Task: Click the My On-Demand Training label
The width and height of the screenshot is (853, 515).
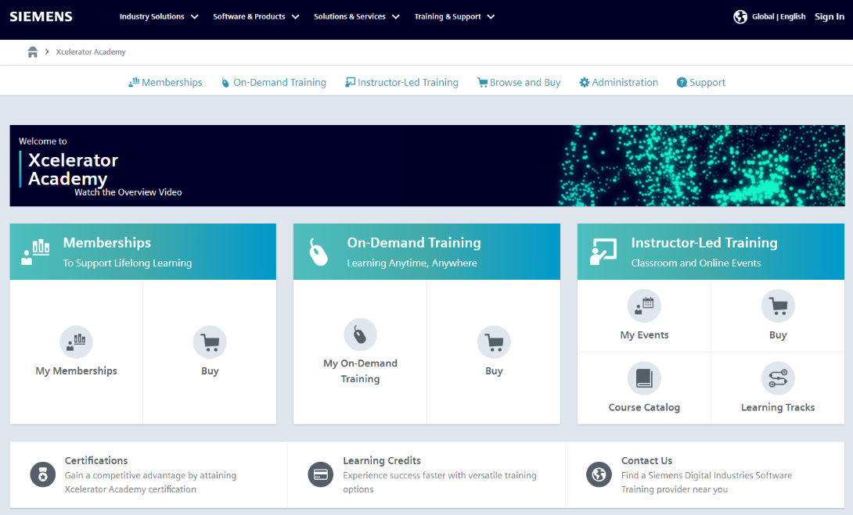Action: click(x=360, y=371)
